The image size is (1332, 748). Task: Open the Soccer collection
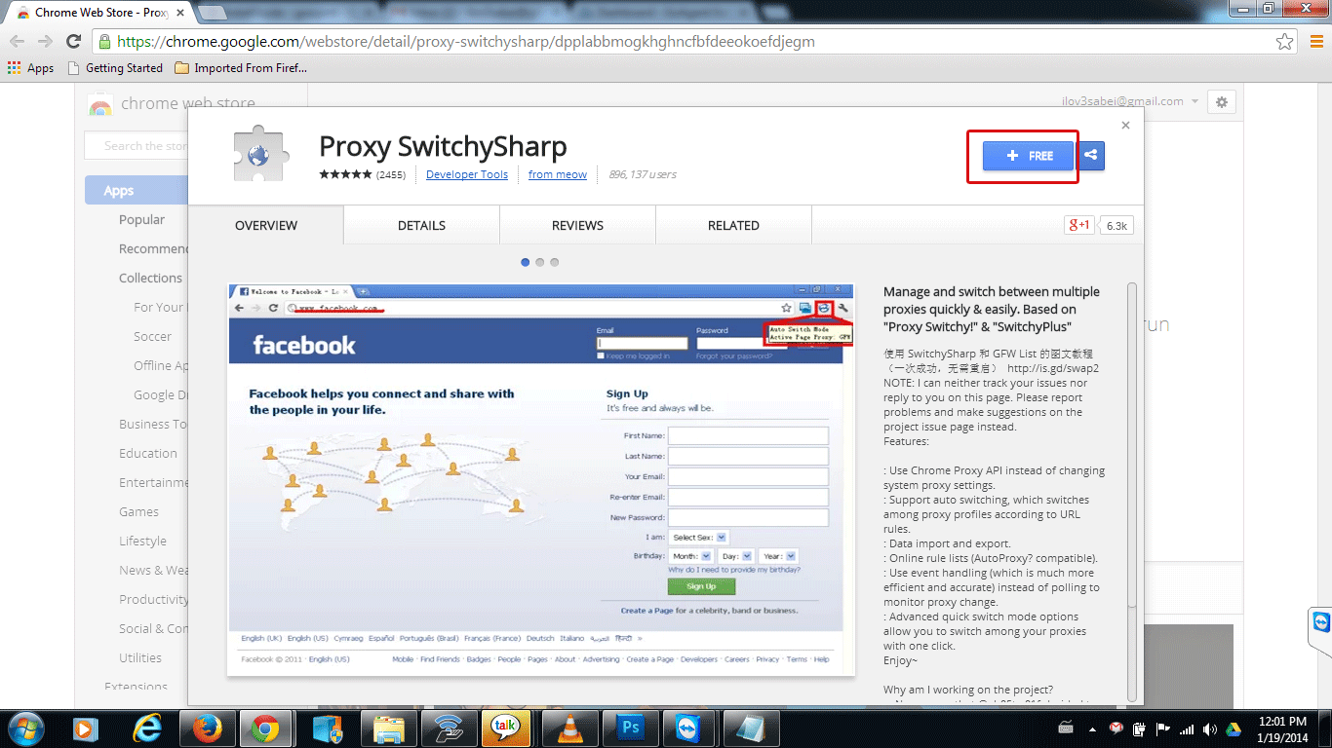tap(152, 336)
